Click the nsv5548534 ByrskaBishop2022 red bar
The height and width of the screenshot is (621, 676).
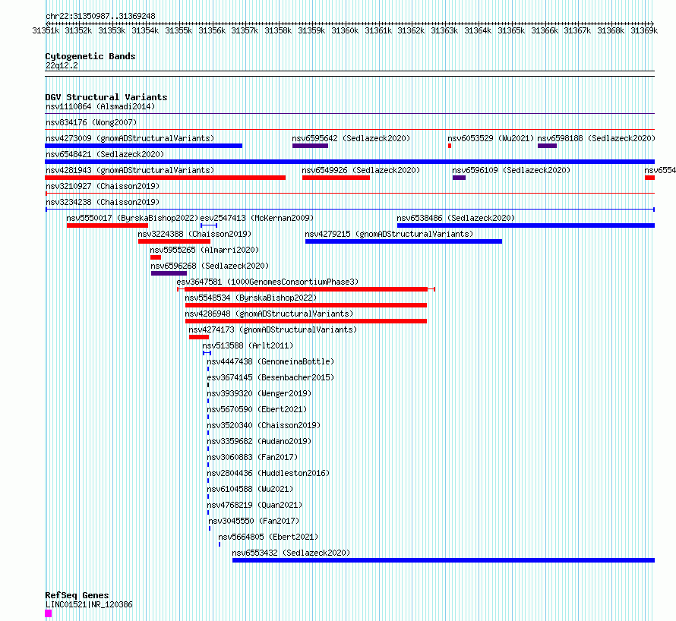(306, 305)
